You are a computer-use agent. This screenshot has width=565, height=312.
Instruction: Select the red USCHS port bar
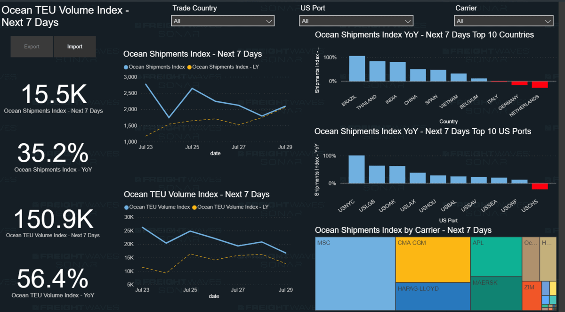(x=540, y=186)
